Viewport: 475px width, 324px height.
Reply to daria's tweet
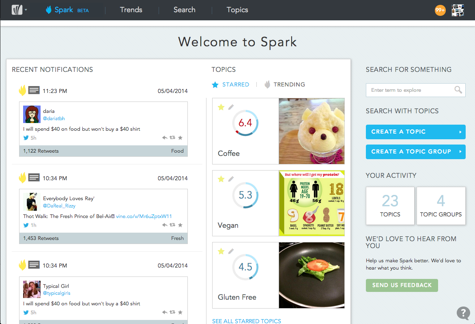tap(165, 138)
